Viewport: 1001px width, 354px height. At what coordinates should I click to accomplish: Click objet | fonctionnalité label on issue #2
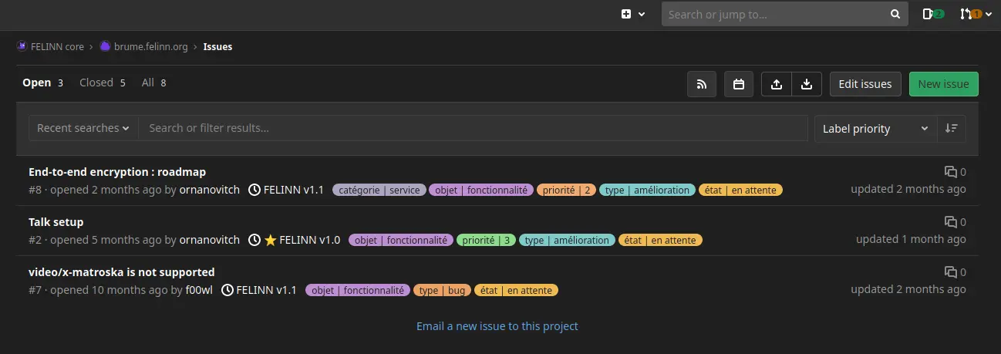(401, 240)
